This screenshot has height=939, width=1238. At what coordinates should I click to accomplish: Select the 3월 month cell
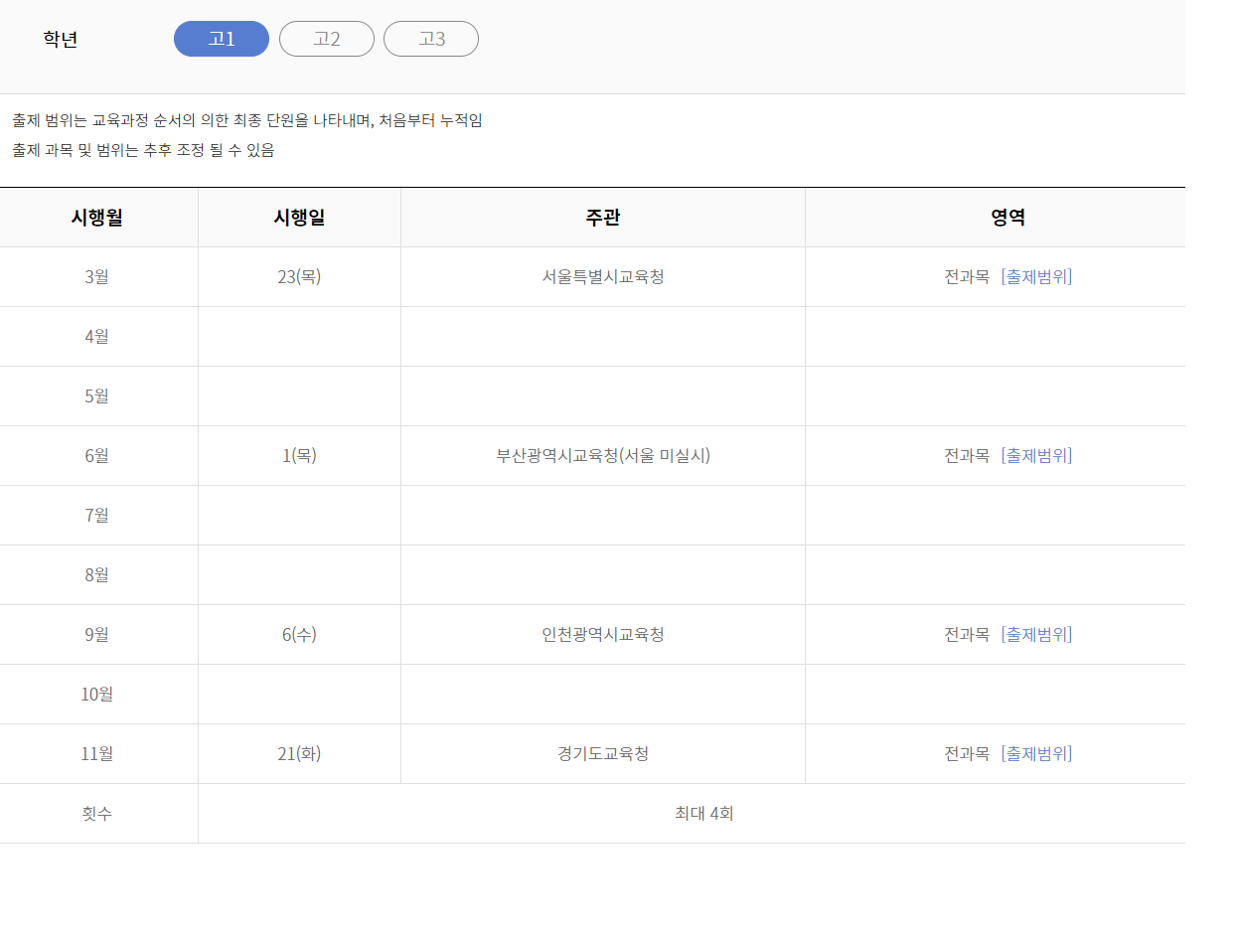tap(98, 277)
